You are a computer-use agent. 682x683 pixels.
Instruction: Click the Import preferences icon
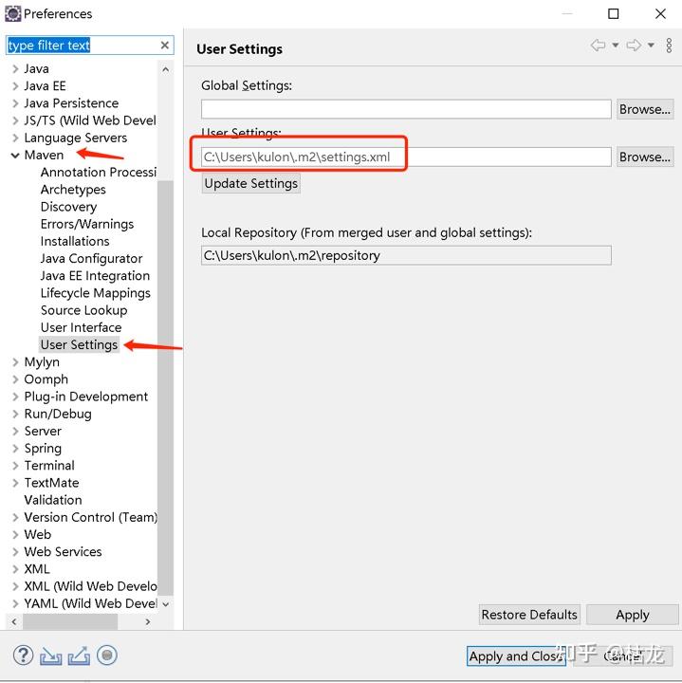(x=51, y=655)
